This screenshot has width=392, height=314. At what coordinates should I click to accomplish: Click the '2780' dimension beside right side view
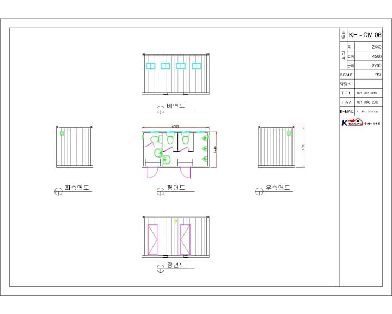click(303, 147)
